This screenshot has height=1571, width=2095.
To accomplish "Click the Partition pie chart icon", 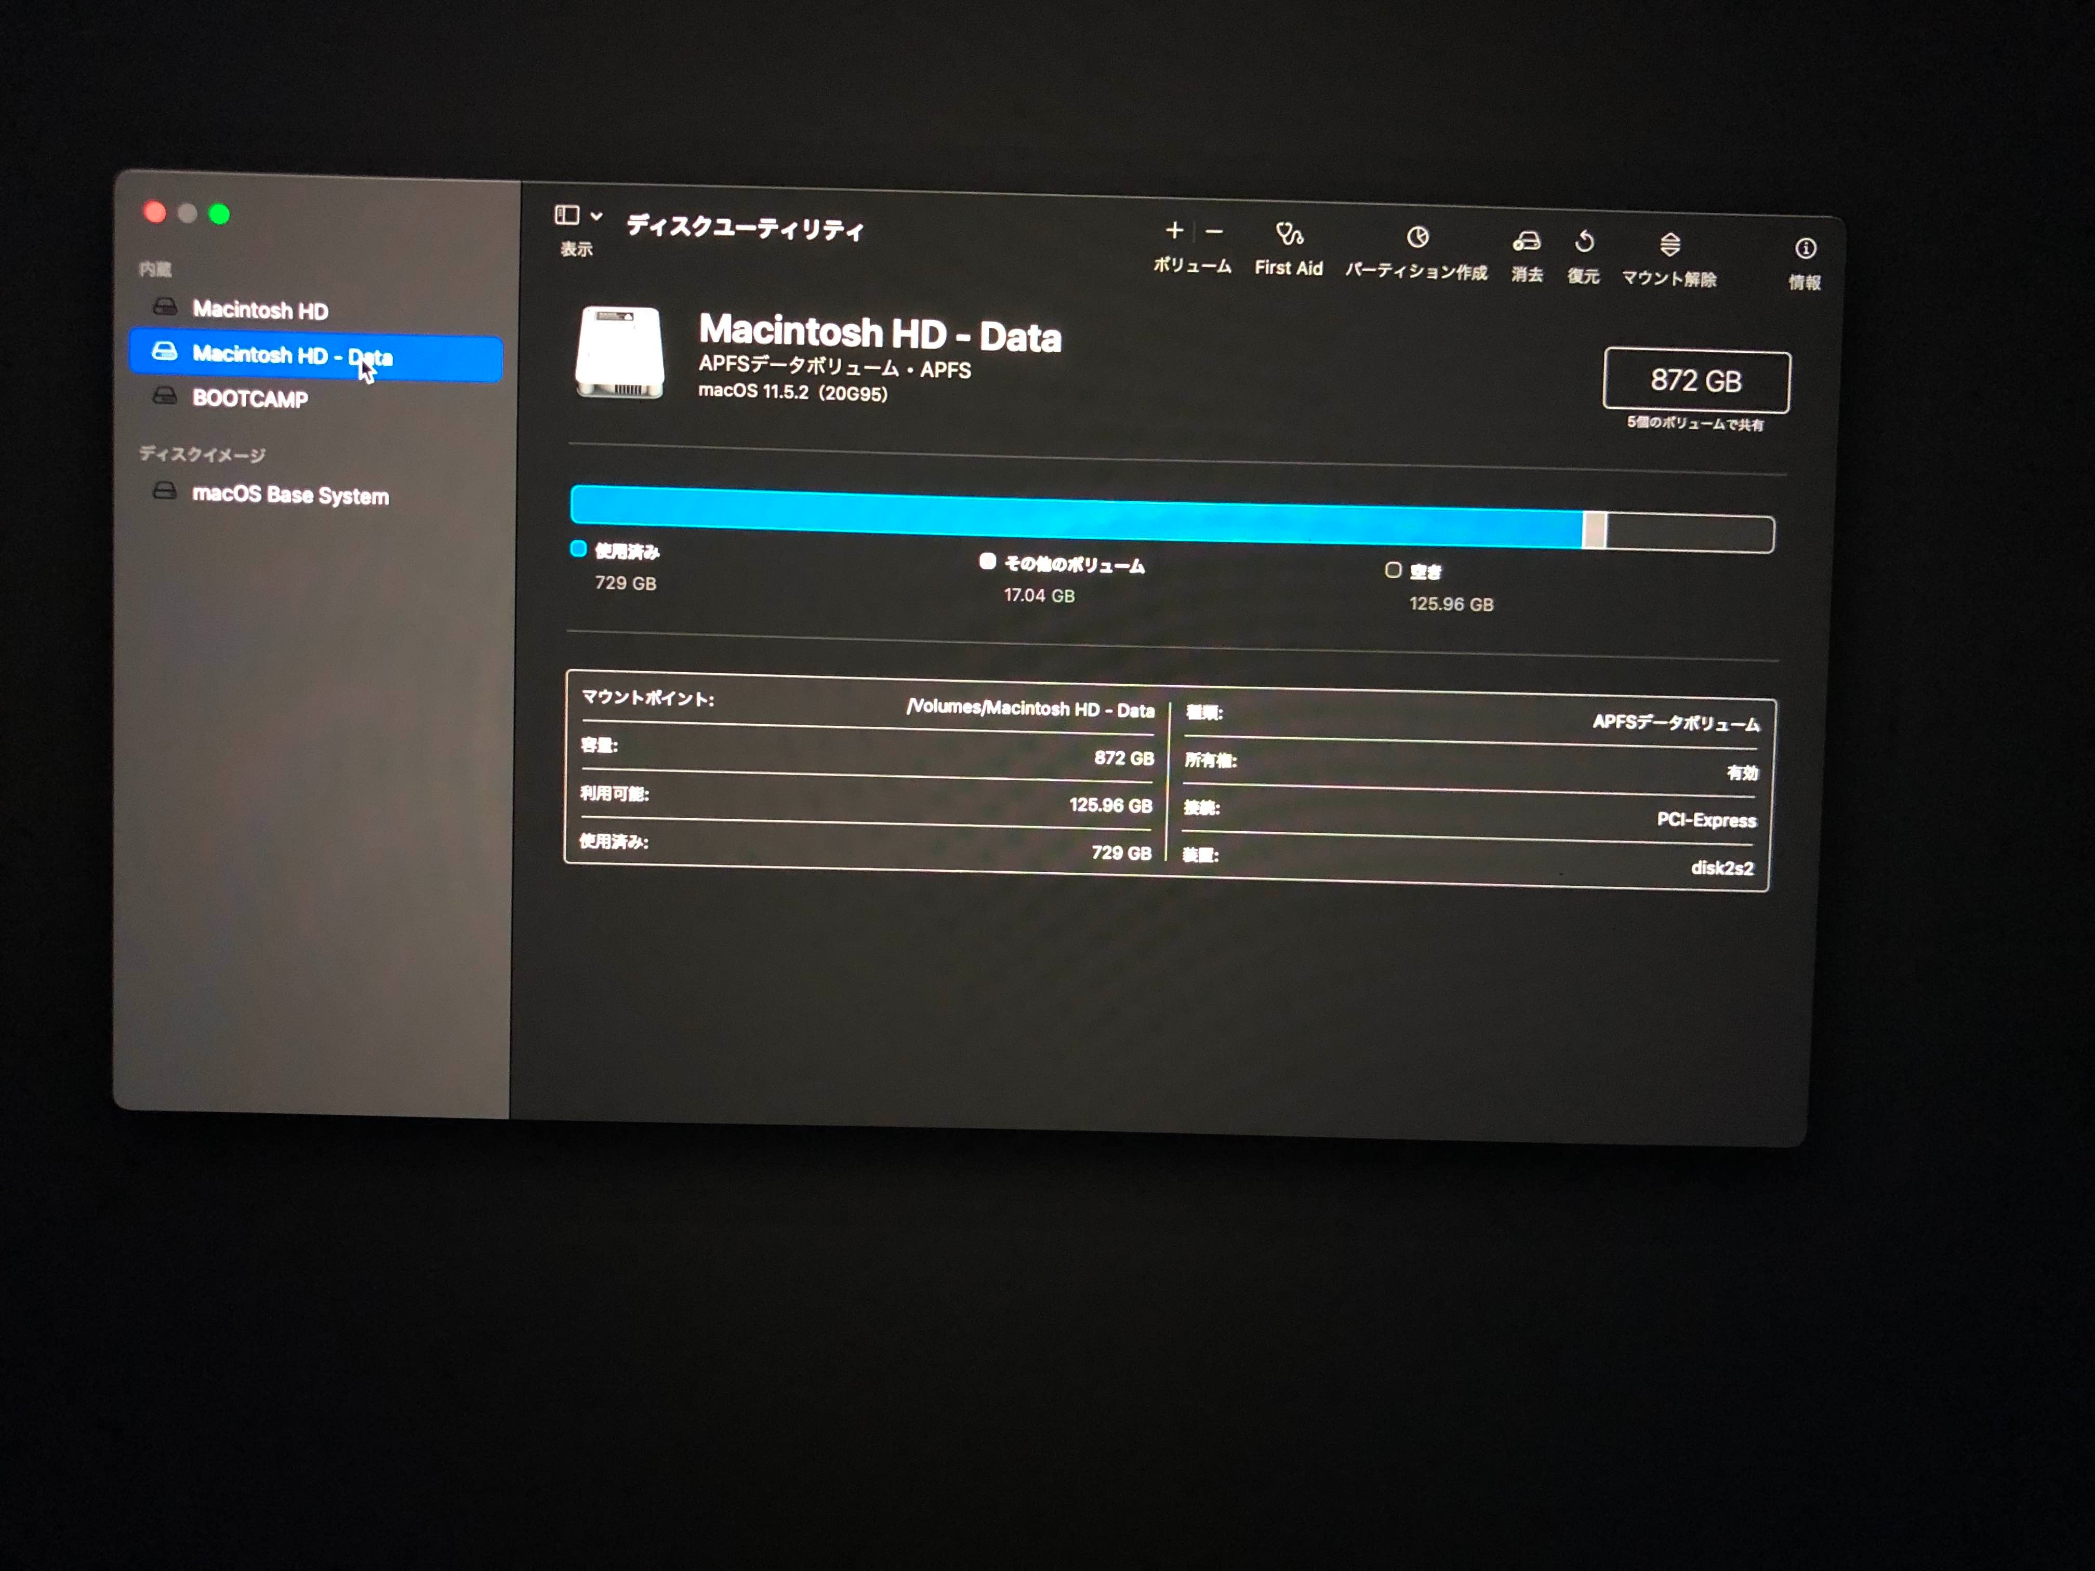I will coord(1417,238).
